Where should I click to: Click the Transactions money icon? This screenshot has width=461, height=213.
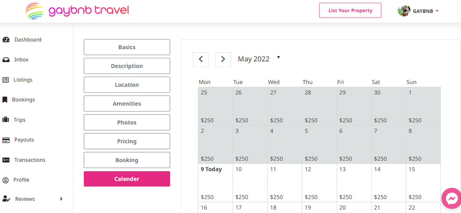6,160
